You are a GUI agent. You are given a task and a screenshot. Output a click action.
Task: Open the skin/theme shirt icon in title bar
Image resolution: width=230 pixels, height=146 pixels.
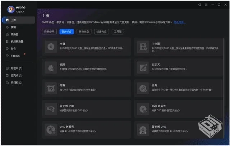[x=200, y=5]
